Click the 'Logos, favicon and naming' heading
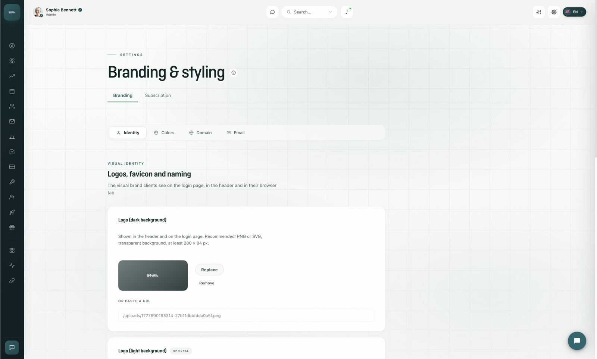 tap(149, 174)
